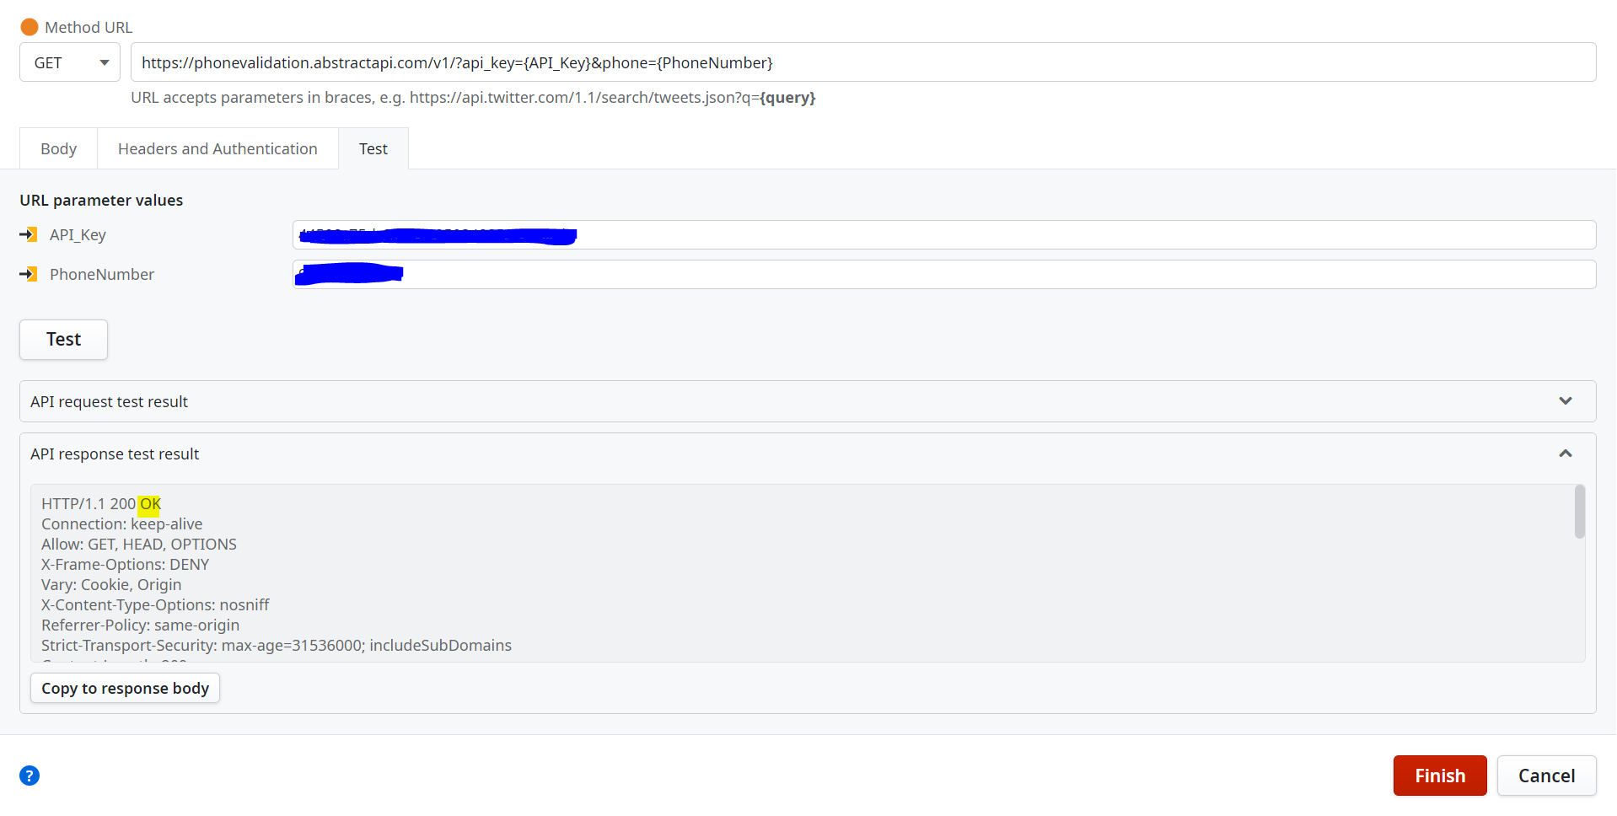The image size is (1617, 816).
Task: Click the 'Referrer-Policy: same-origin' line
Action: [140, 625]
